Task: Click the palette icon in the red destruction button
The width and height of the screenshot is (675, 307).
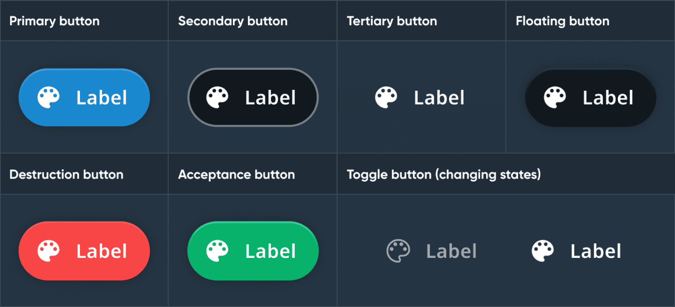Action: [48, 251]
